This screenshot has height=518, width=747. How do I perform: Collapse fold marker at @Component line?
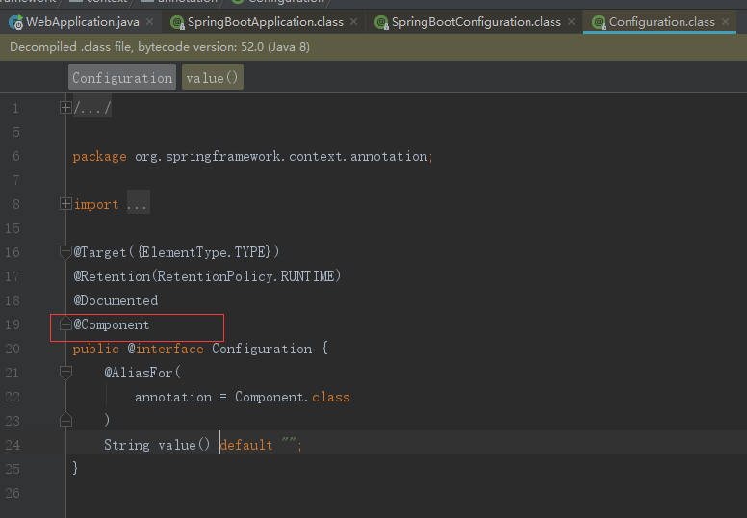[65, 324]
